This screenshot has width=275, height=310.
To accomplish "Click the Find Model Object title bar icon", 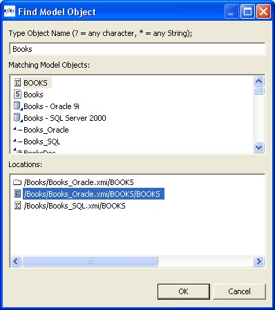I will [x=10, y=12].
